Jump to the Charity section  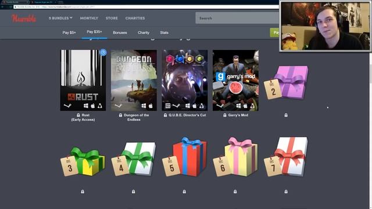(144, 33)
